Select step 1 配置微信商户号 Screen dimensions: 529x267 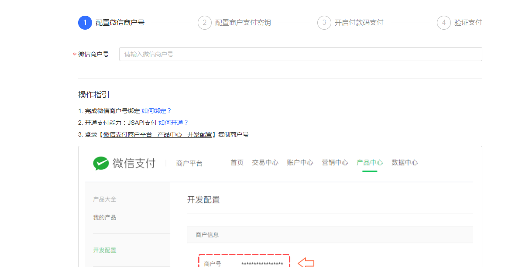click(x=111, y=23)
